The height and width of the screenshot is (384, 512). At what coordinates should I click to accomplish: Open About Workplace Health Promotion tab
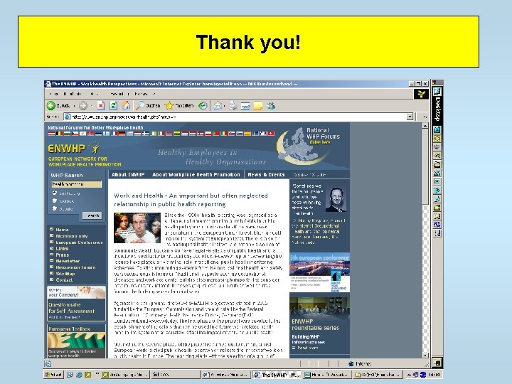point(196,175)
